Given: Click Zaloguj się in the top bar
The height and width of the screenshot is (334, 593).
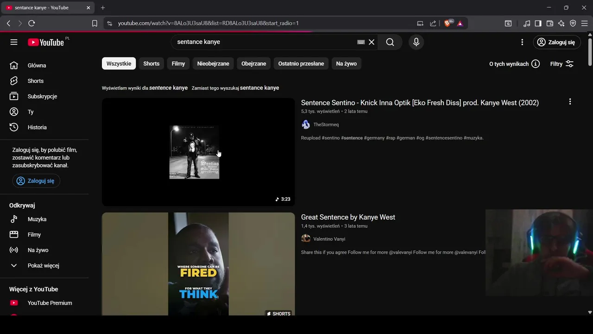Looking at the screenshot, I should (x=557, y=42).
